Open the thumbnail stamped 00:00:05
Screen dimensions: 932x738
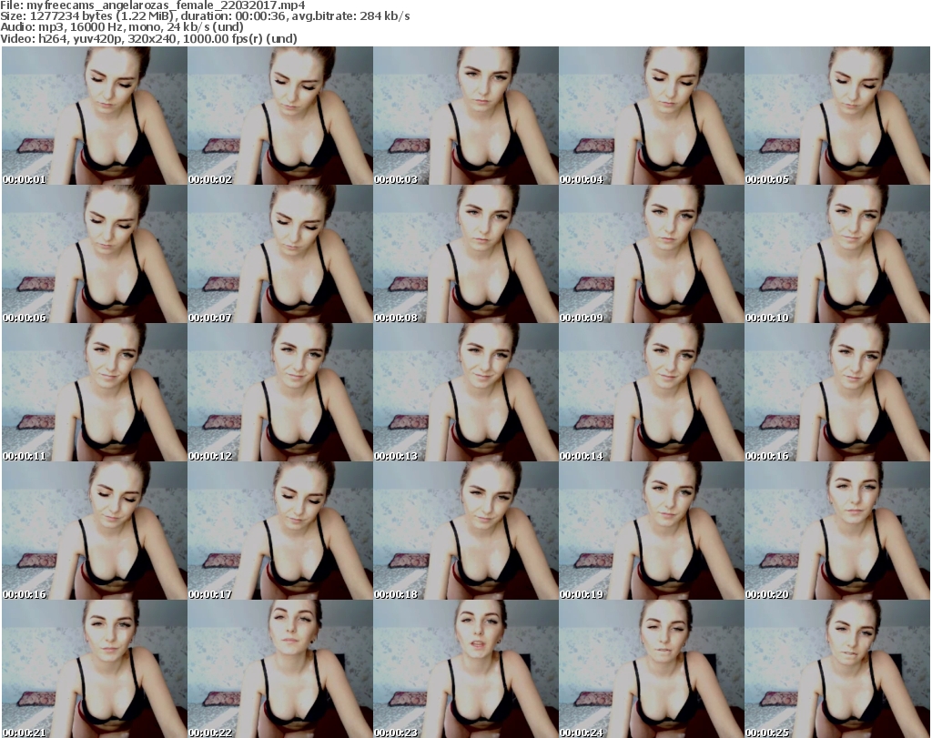coord(837,116)
